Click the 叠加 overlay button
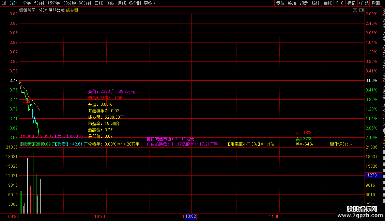 click(292, 3)
